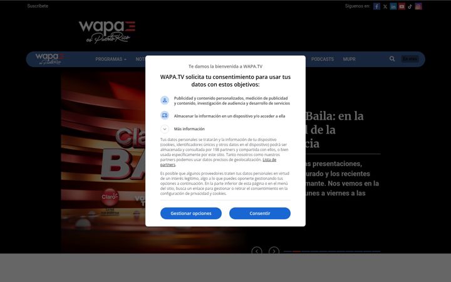Click the Suscríbete link
This screenshot has width=451, height=282.
coord(38,6)
